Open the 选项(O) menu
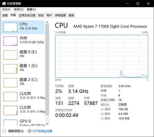 pyautogui.click(x=19, y=10)
